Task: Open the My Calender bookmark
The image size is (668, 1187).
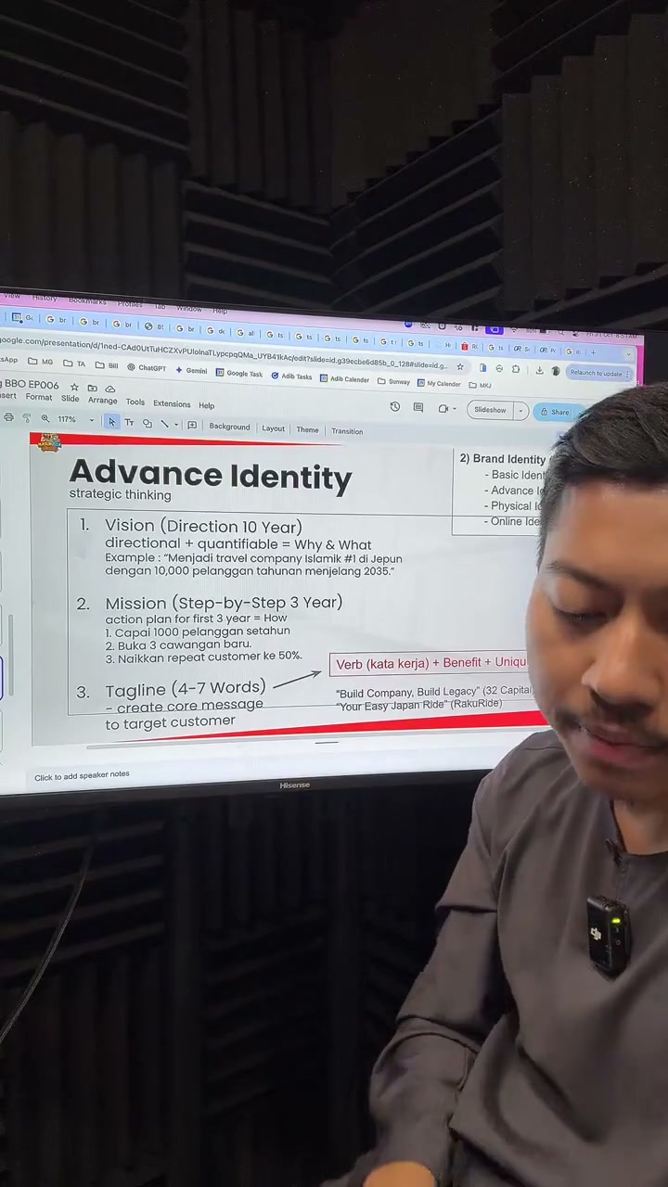Action: click(438, 383)
